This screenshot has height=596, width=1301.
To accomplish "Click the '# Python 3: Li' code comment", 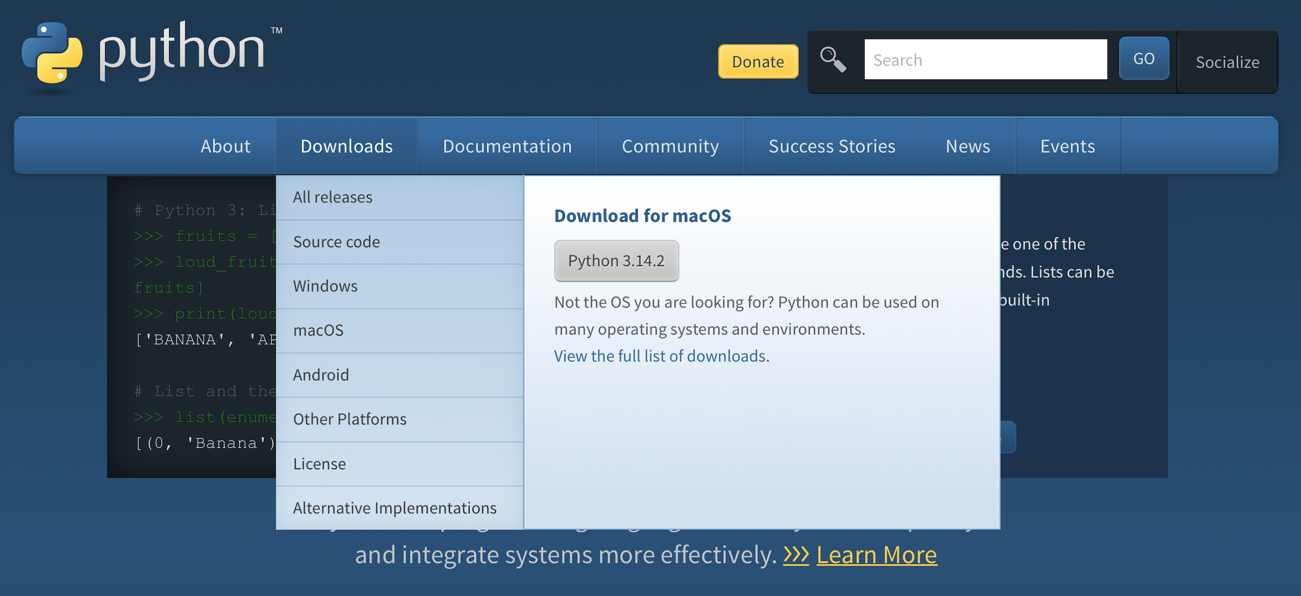I will coord(205,210).
